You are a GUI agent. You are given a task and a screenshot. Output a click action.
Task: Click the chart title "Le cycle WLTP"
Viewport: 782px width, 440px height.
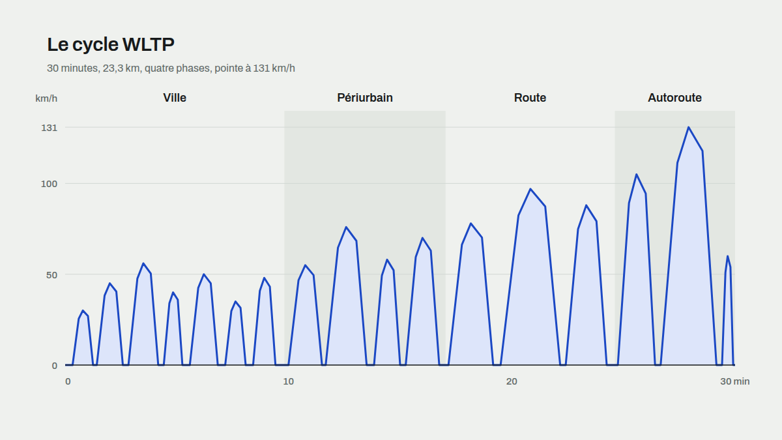pyautogui.click(x=111, y=45)
